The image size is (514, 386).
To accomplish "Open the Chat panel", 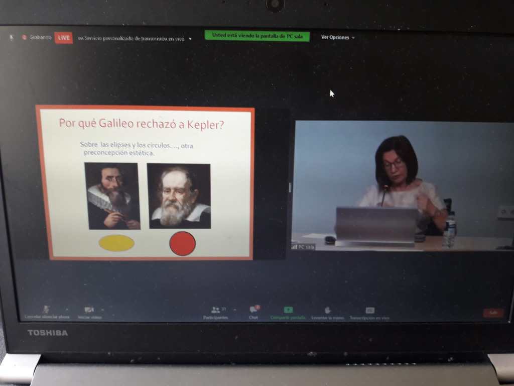I will (253, 310).
